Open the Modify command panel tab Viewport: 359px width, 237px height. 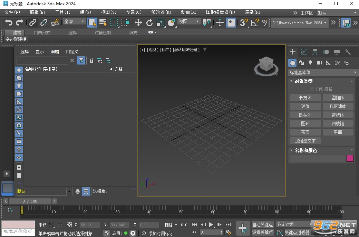pos(303,52)
